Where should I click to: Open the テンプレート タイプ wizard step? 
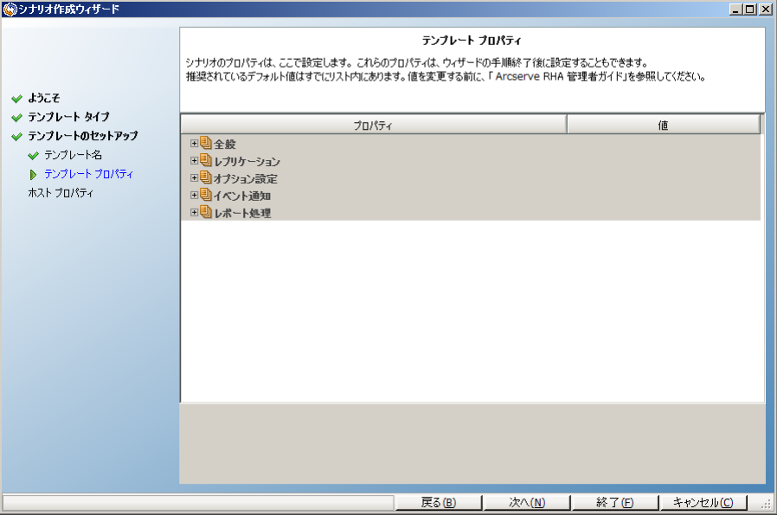pyautogui.click(x=68, y=117)
